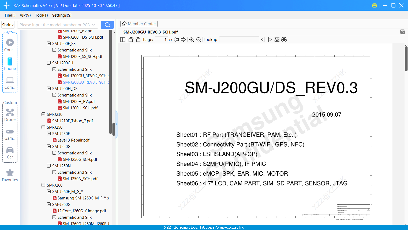Open Level 3 Repair.pdf file

click(x=73, y=140)
